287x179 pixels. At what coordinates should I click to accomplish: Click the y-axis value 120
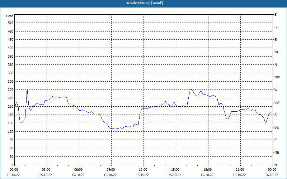[11, 131]
